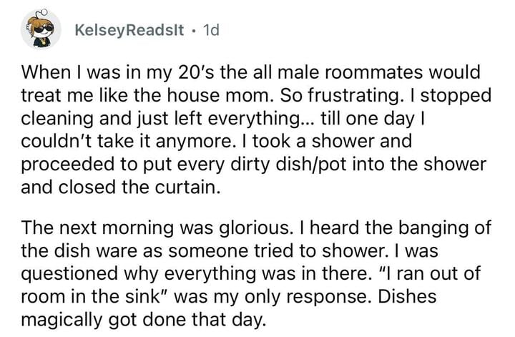Click the 1d comment timestamp

211,31
